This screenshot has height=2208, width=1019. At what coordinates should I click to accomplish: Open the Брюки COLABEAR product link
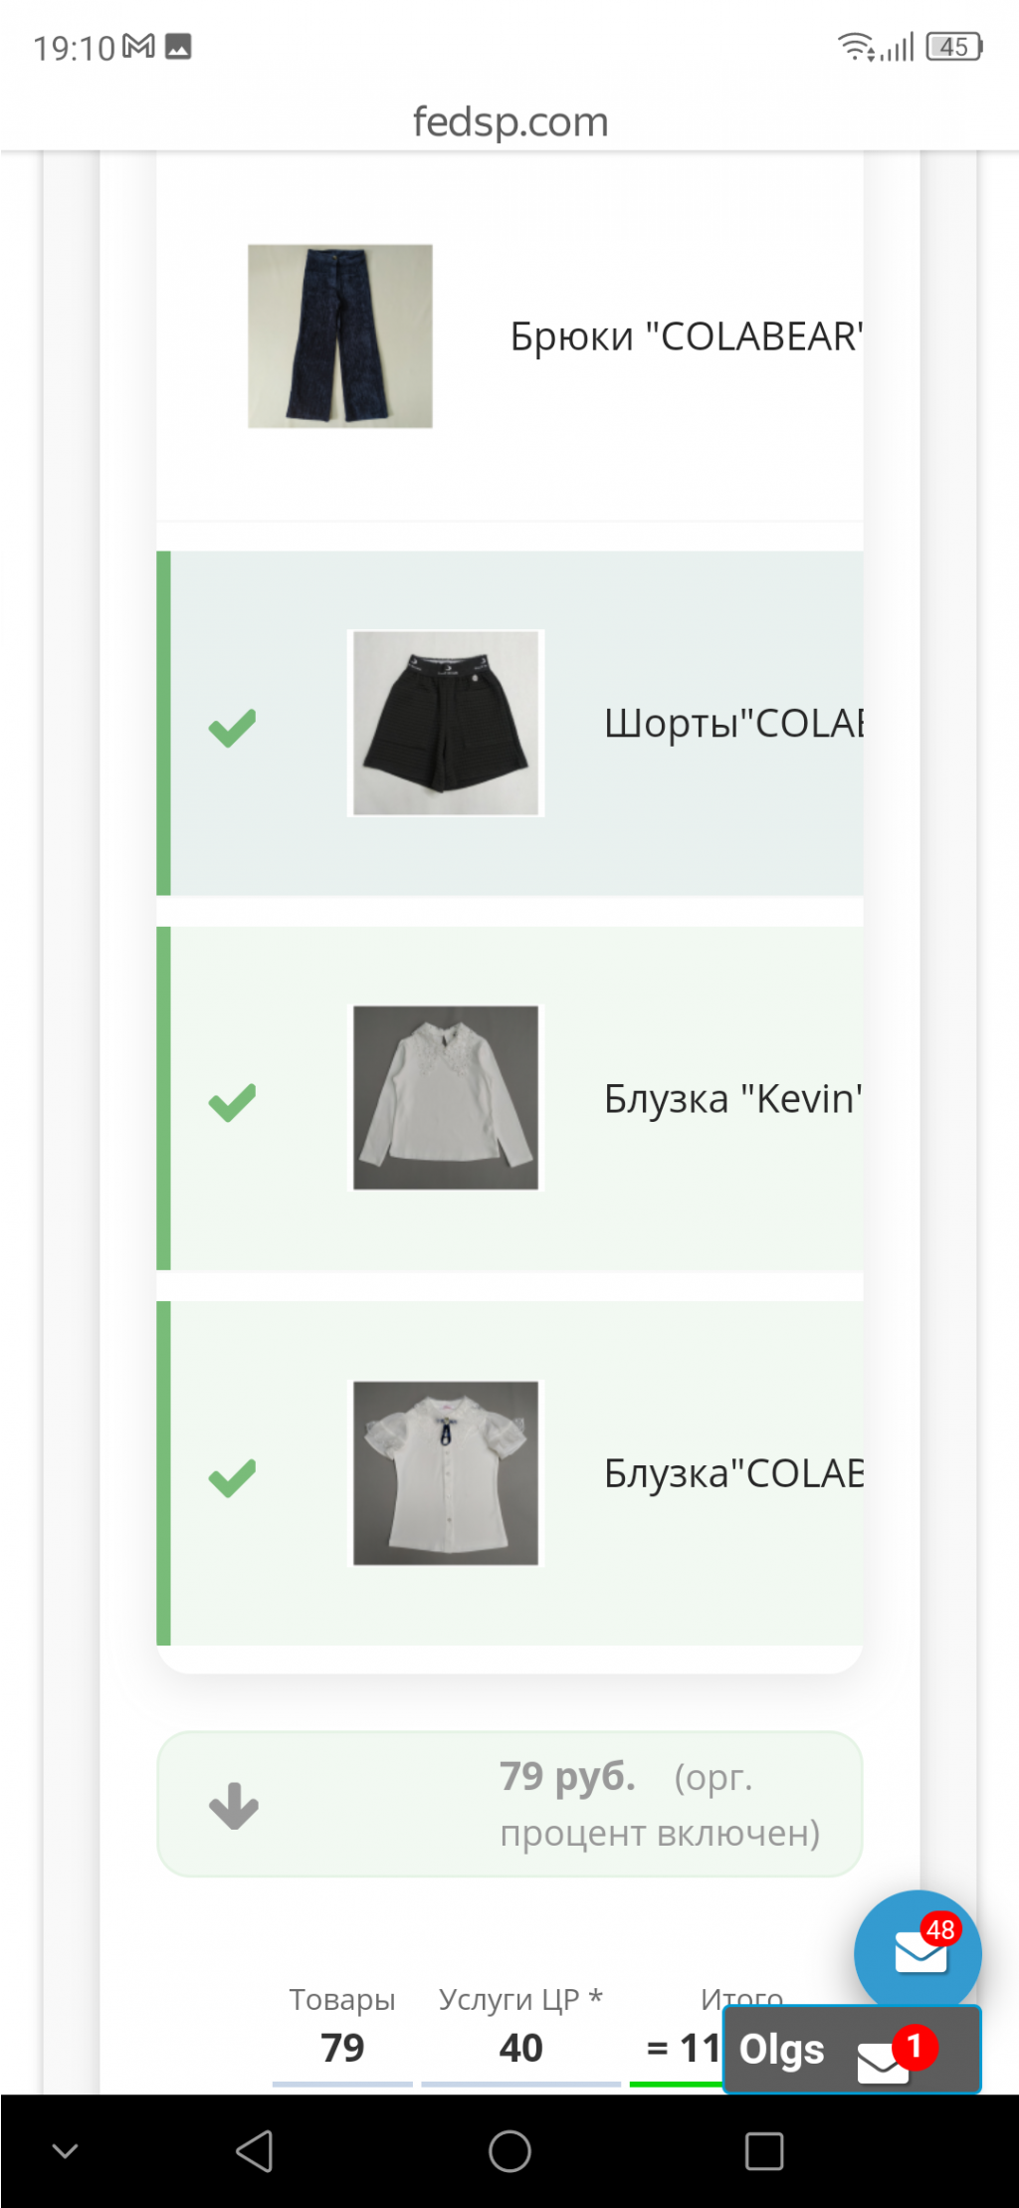[687, 336]
